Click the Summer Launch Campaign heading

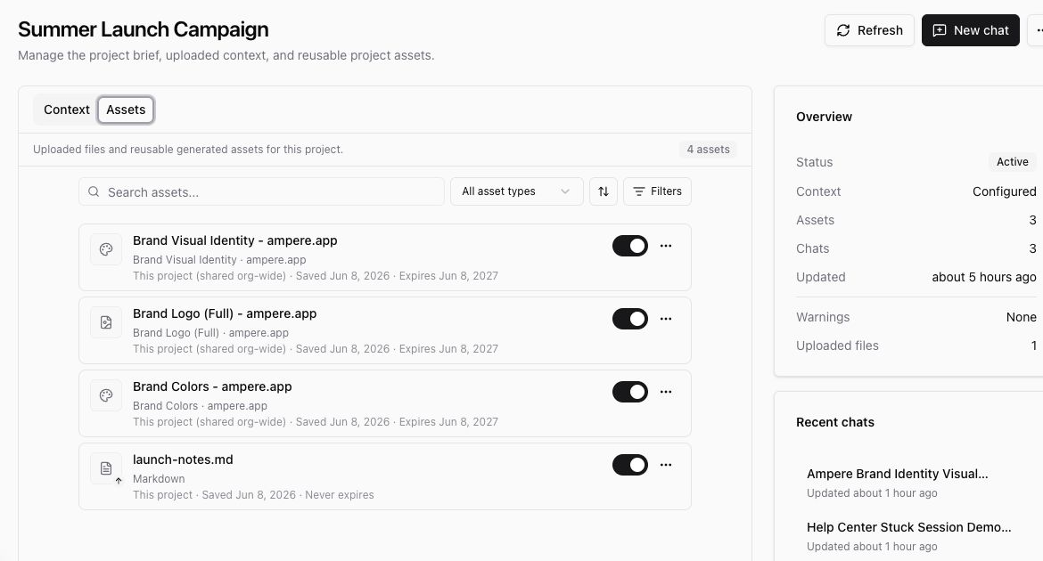tap(143, 29)
